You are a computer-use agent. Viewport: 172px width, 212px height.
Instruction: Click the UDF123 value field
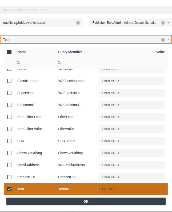[132, 189]
